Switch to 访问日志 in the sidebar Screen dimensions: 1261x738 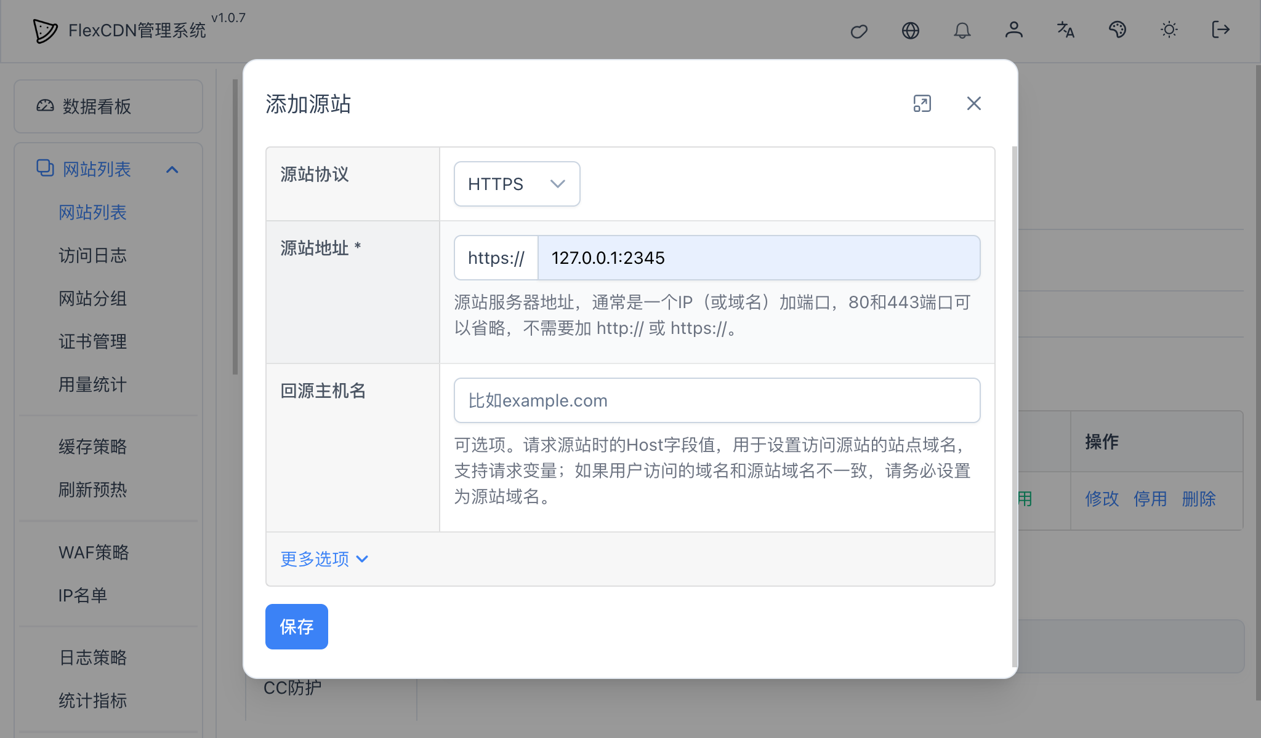[92, 256]
